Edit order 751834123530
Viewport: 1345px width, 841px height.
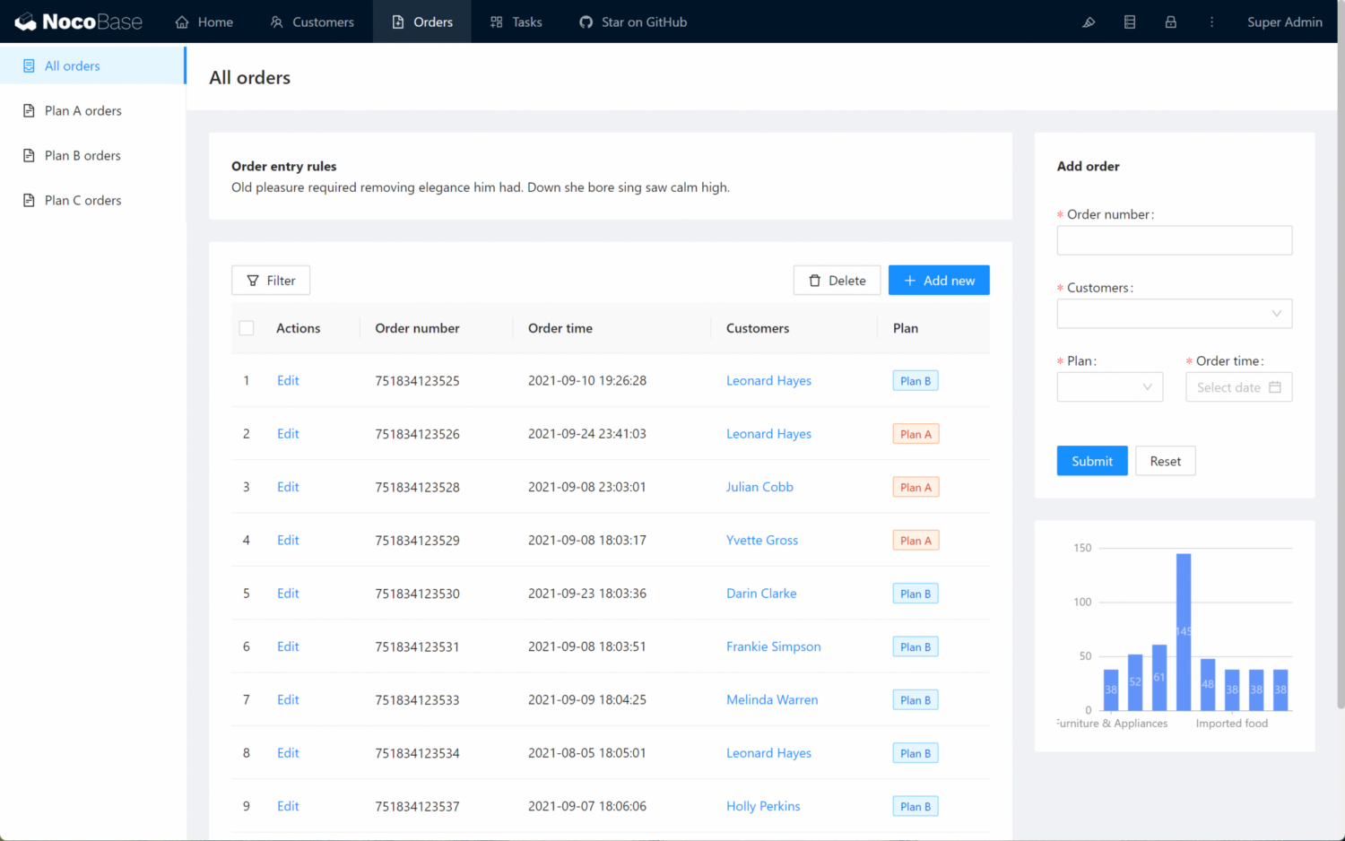[288, 594]
